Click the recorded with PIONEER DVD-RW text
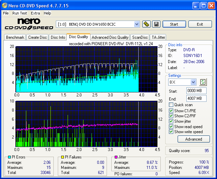Viewport: 217px width, 179px height. click(111, 44)
